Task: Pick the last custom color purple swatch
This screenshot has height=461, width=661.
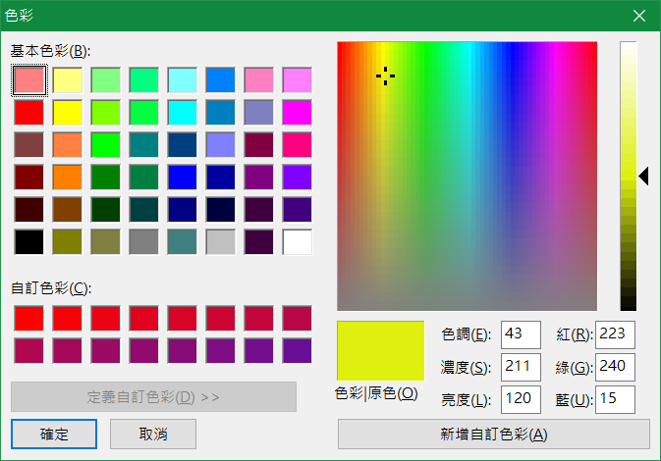Action: [298, 351]
